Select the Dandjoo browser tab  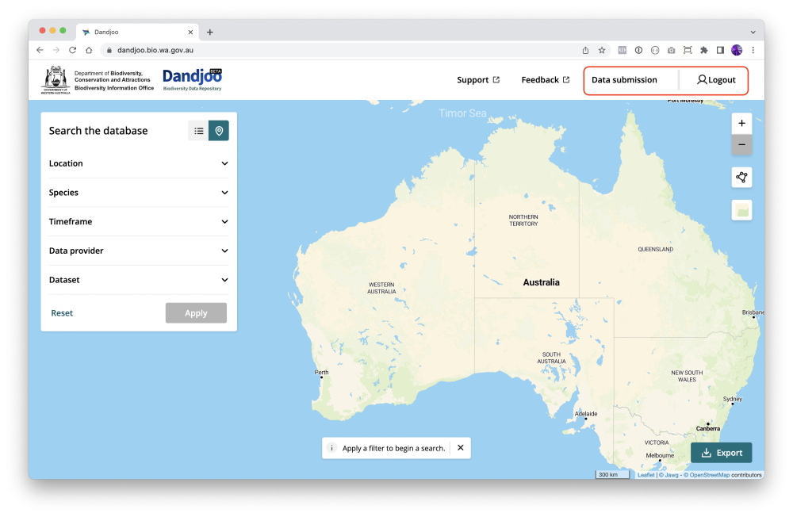pos(136,32)
